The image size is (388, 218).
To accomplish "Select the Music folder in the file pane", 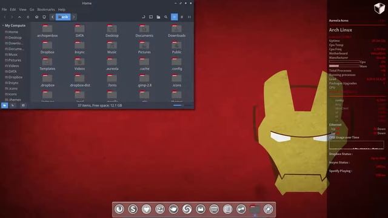I will click(x=112, y=47).
